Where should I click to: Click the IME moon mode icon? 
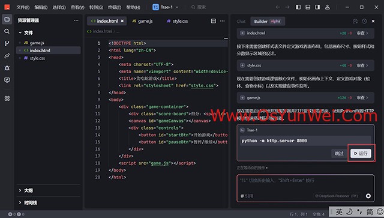(349, 211)
